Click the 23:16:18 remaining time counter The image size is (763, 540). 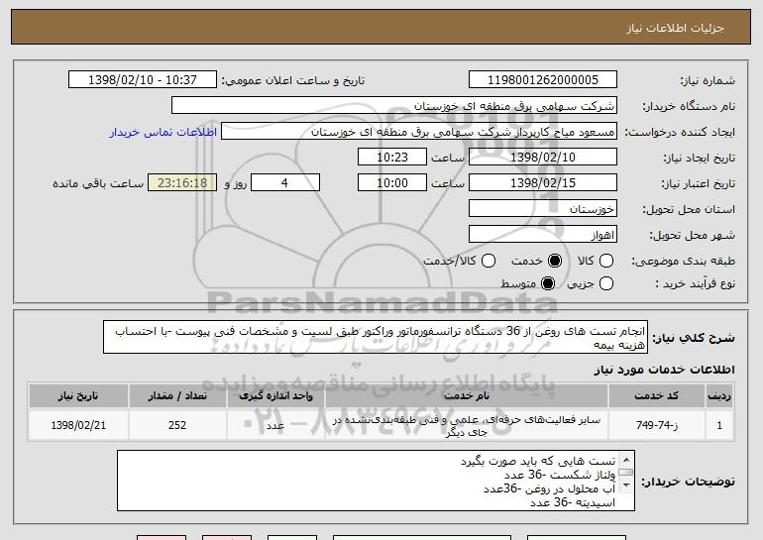click(181, 183)
